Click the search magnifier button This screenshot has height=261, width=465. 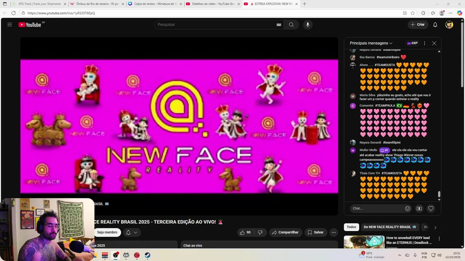point(291,25)
